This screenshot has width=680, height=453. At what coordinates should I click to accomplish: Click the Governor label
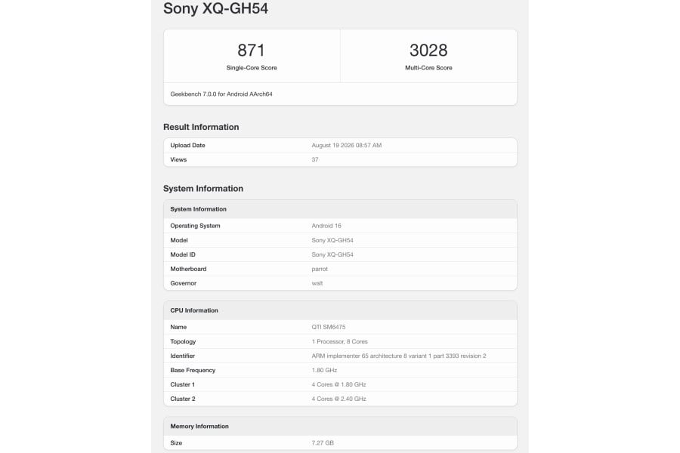tap(183, 283)
